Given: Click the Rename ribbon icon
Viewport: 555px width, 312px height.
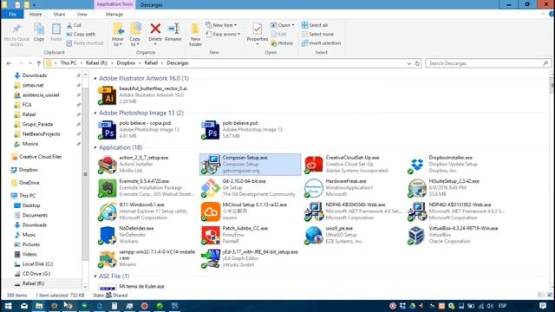Looking at the screenshot, I should (x=173, y=29).
